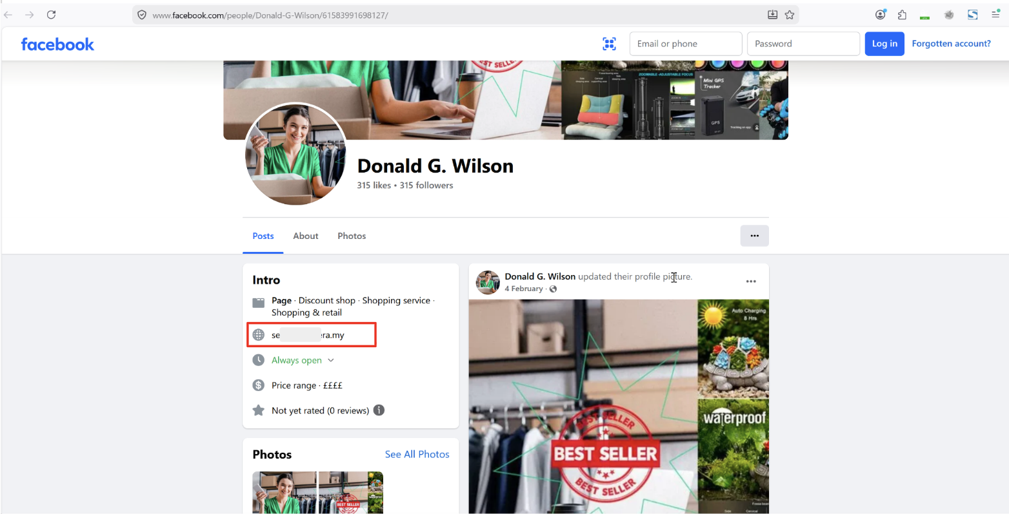Click the info icon next to reviews

pyautogui.click(x=379, y=410)
